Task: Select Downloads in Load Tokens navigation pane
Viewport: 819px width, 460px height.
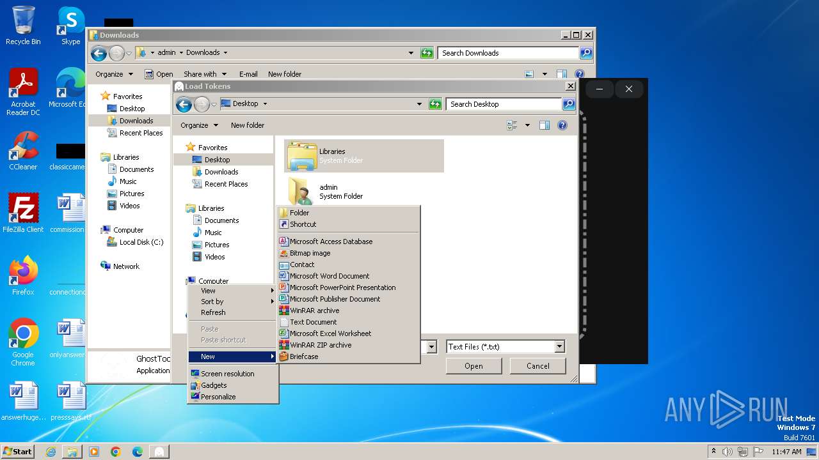Action: pos(221,172)
